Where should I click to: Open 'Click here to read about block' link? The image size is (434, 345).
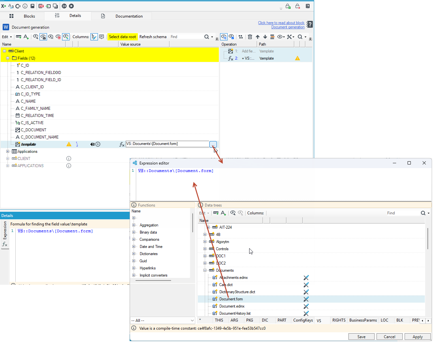[x=281, y=23]
